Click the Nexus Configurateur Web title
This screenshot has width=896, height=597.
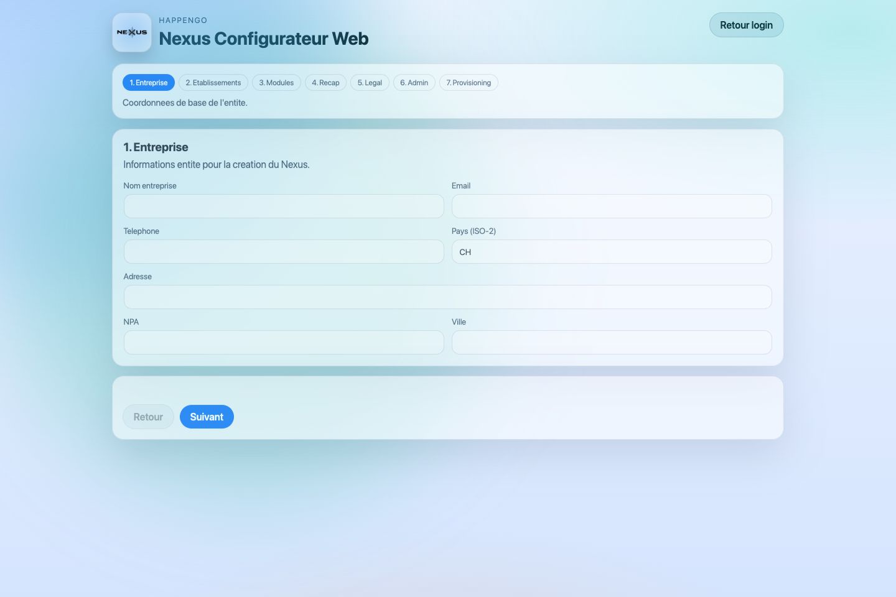[264, 39]
